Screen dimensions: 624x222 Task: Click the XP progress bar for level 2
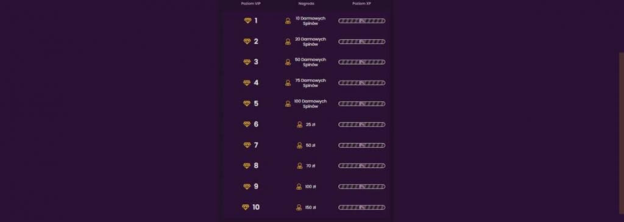[362, 41]
